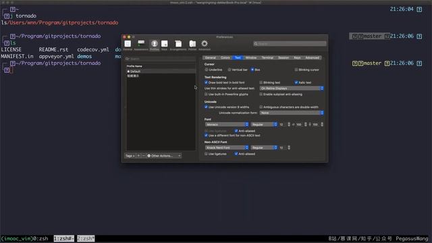Image resolution: width=432 pixels, height=243 pixels.
Task: Switch to profile Session tab
Action: tap(283, 57)
